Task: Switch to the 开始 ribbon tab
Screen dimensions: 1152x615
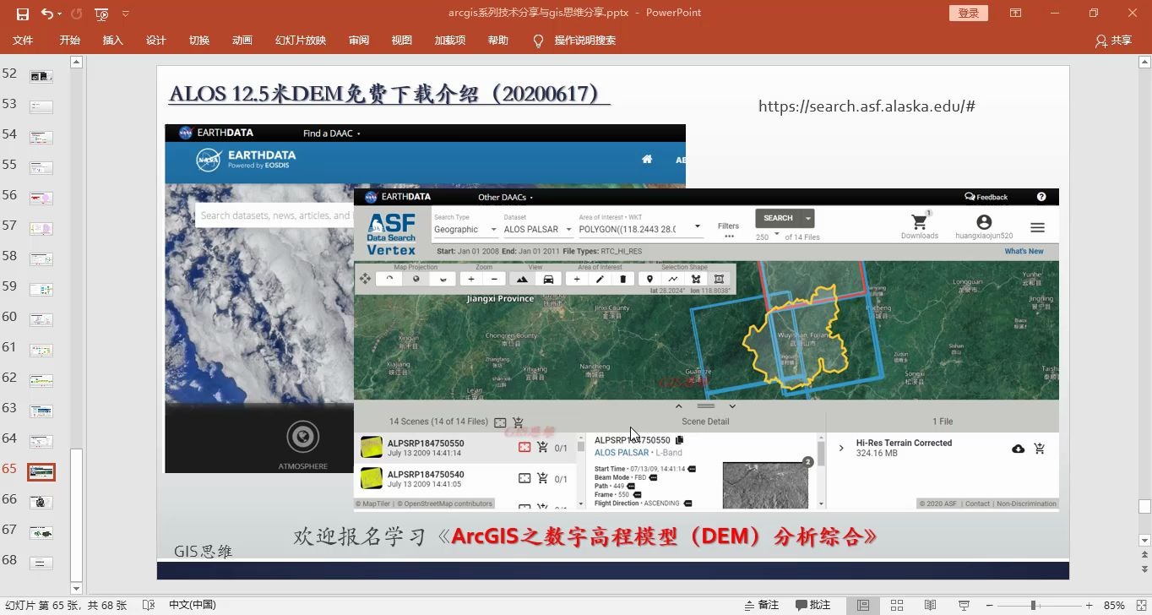Action: coord(70,41)
